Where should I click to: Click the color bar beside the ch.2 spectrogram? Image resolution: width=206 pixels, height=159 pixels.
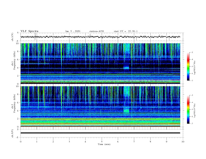[188, 109]
